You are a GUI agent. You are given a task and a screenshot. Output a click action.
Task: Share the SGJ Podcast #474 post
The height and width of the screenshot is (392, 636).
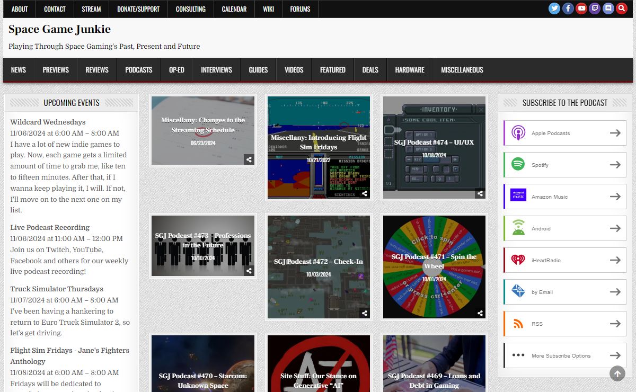pos(480,194)
